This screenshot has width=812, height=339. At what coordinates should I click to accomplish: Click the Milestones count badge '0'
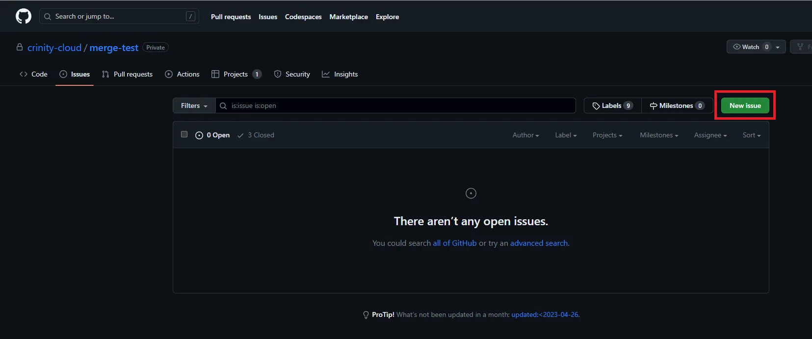[x=700, y=105]
